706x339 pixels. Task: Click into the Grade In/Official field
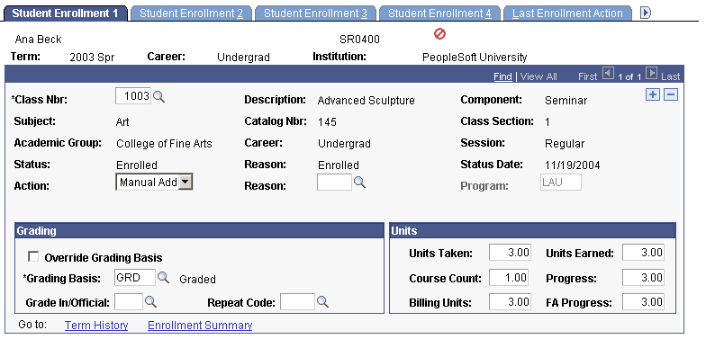129,302
